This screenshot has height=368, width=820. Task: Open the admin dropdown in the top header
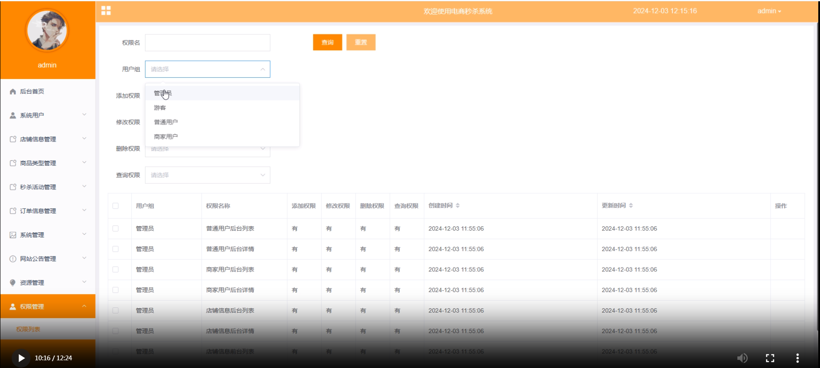coord(769,11)
